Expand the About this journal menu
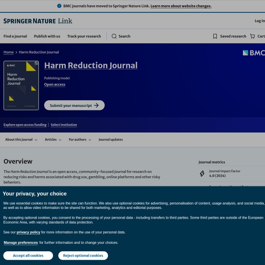The height and width of the screenshot is (265, 265). point(21,140)
